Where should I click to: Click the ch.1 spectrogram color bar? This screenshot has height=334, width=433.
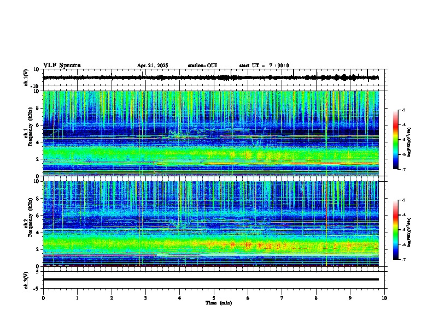pos(395,140)
